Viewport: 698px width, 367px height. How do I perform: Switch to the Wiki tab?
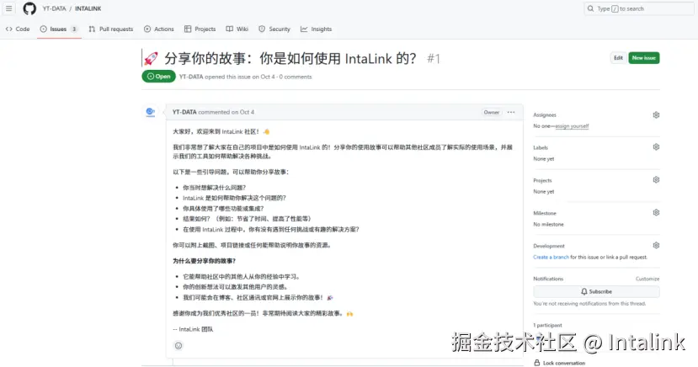(237, 29)
